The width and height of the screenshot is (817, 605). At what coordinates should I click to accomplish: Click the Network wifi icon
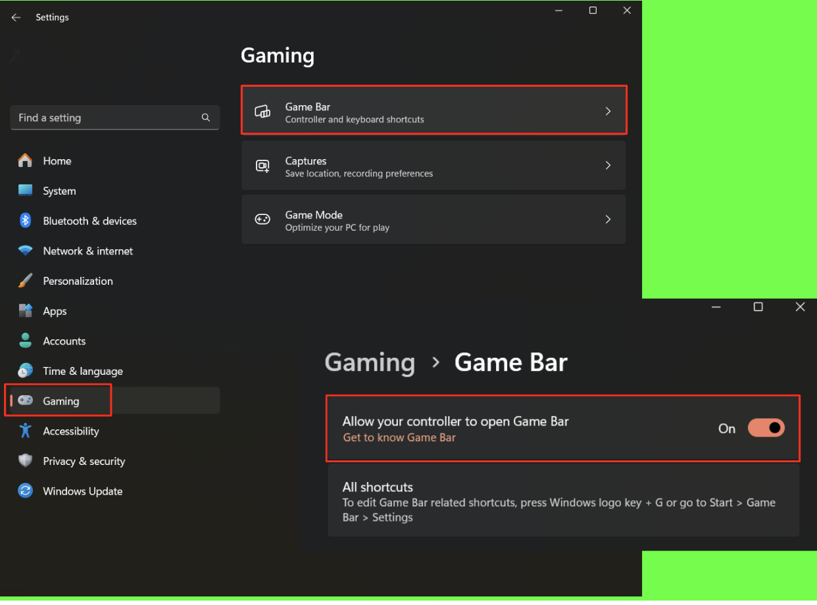pyautogui.click(x=25, y=251)
